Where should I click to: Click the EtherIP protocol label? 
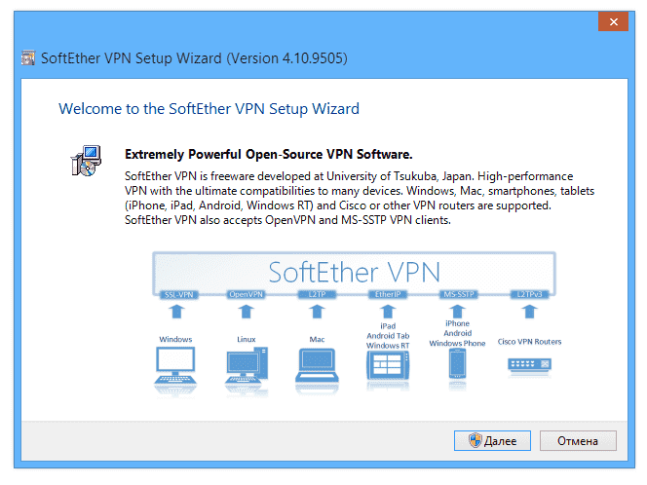pyautogui.click(x=385, y=293)
